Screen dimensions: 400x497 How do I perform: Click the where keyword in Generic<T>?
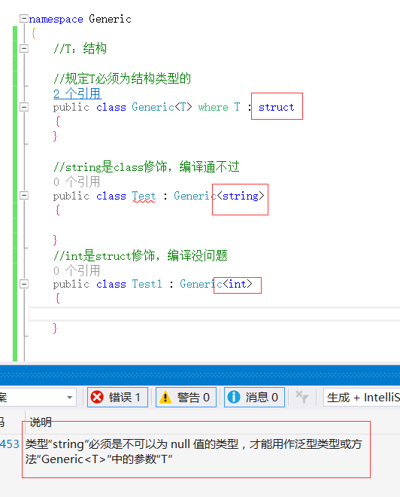pyautogui.click(x=214, y=107)
